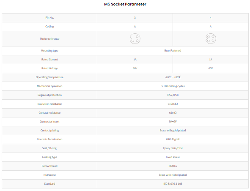Select the M5 Socket Parameter heading
Viewport: 250px width, 191px height.
[x=125, y=4]
